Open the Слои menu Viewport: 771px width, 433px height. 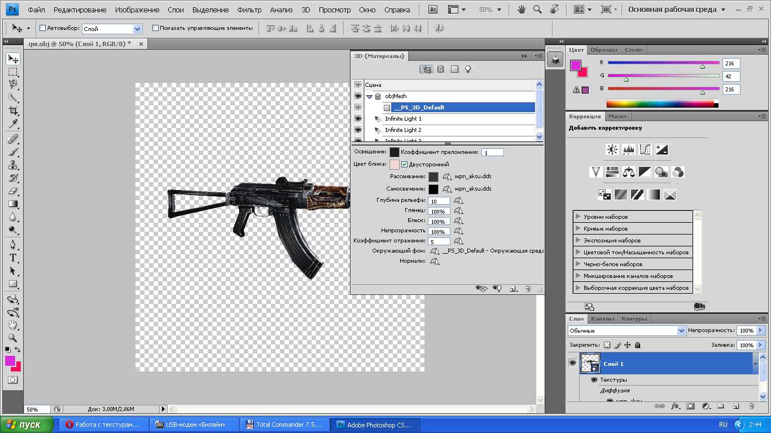point(176,10)
